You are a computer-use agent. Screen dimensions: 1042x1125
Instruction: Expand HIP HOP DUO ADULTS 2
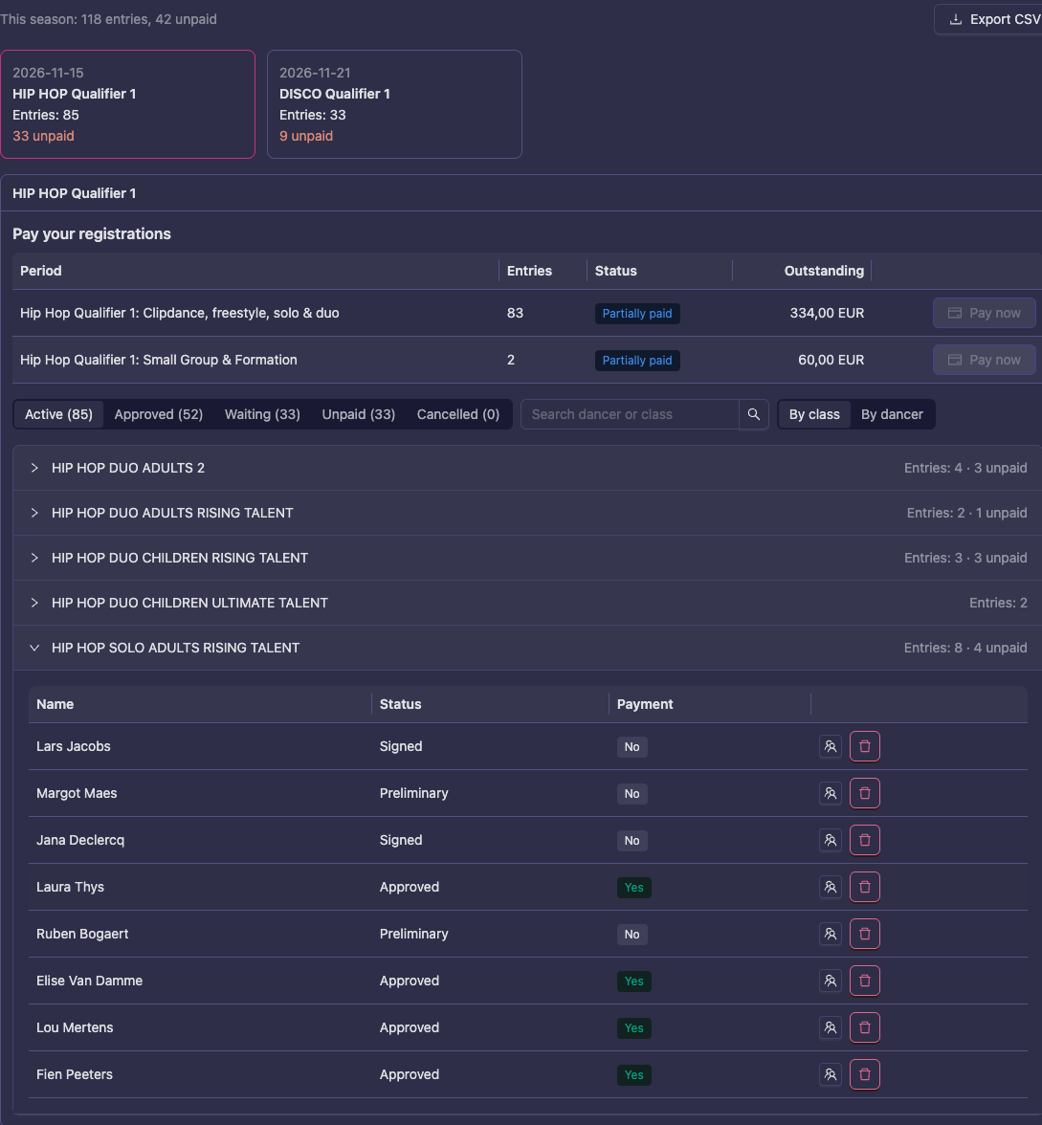(527, 468)
